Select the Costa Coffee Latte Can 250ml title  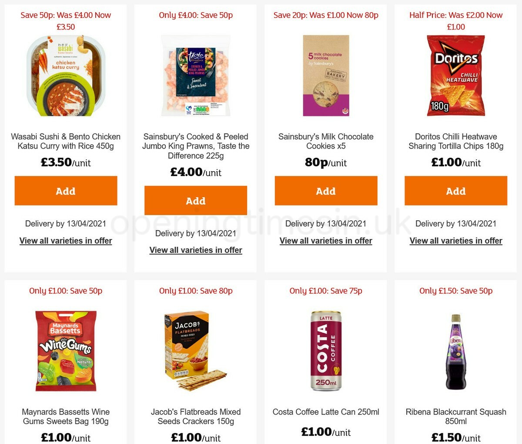[x=326, y=412]
